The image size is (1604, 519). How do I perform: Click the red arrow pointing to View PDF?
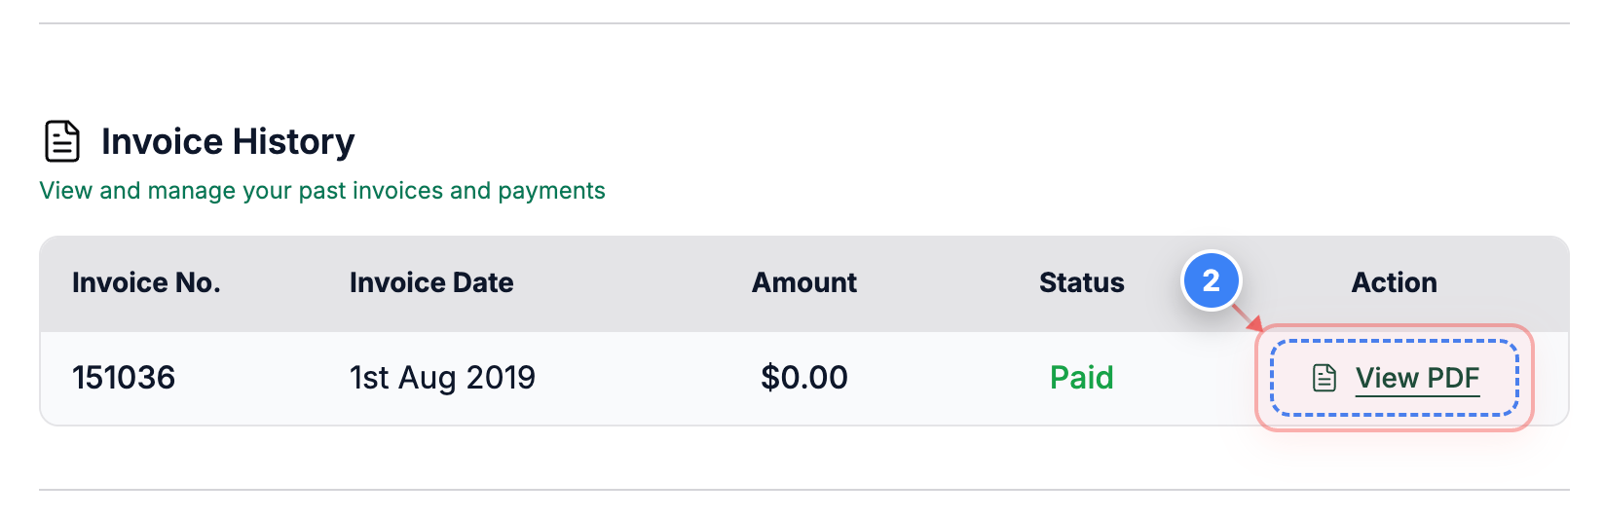[x=1248, y=317]
